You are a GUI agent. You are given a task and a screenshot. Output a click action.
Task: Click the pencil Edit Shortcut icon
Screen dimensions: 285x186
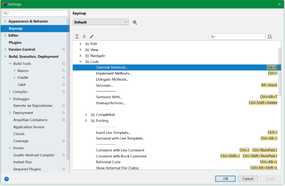pyautogui.click(x=92, y=36)
